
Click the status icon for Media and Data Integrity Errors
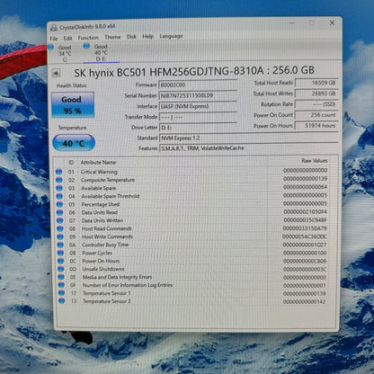tap(61, 277)
